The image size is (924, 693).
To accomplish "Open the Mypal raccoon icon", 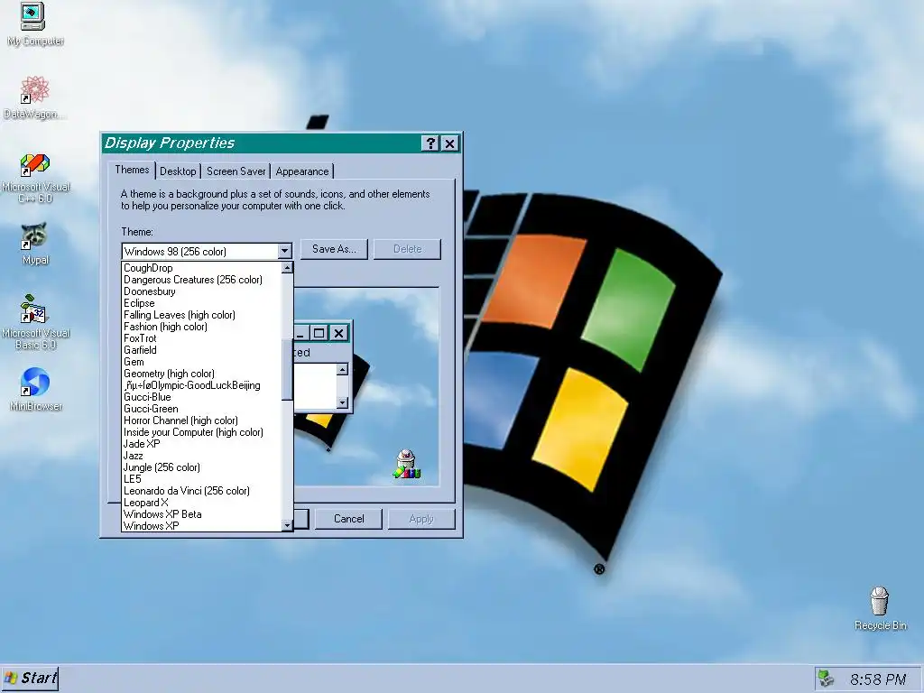I will coord(35,244).
